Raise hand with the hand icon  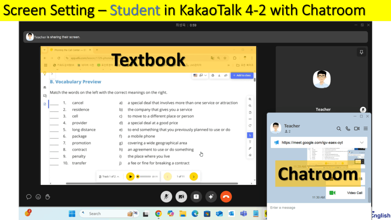click(x=48, y=197)
